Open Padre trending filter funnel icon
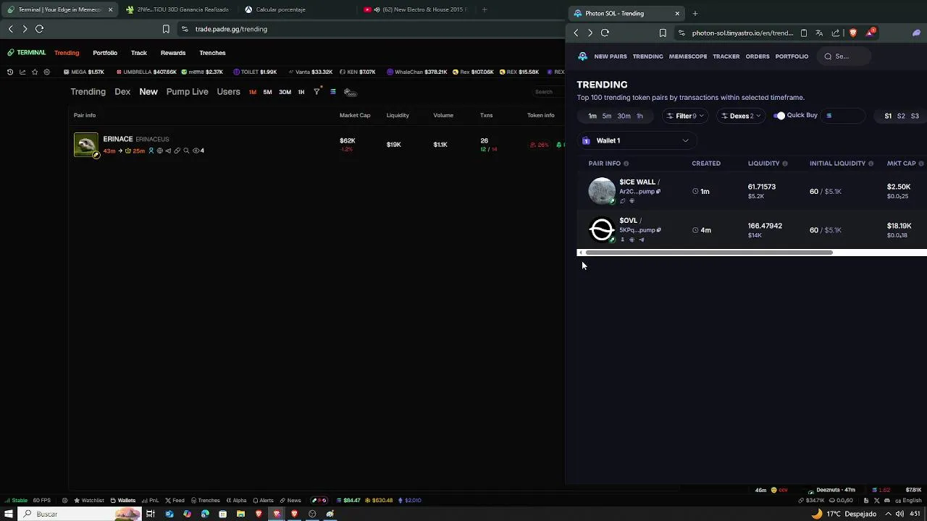 (x=316, y=92)
